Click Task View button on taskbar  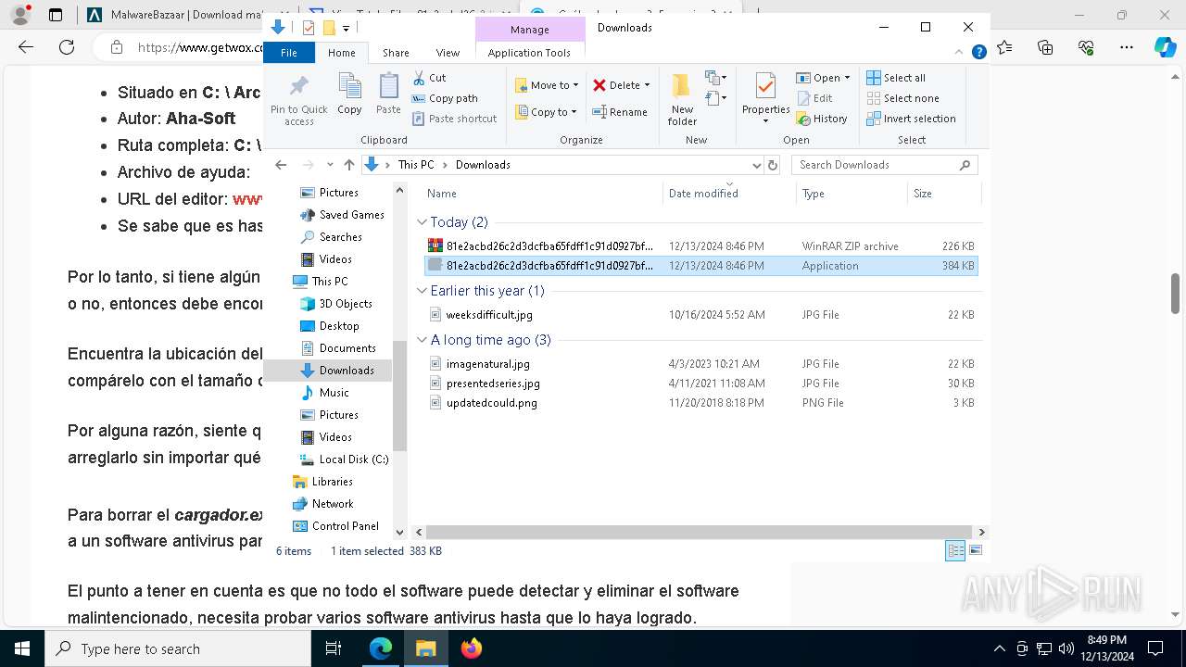coord(334,648)
